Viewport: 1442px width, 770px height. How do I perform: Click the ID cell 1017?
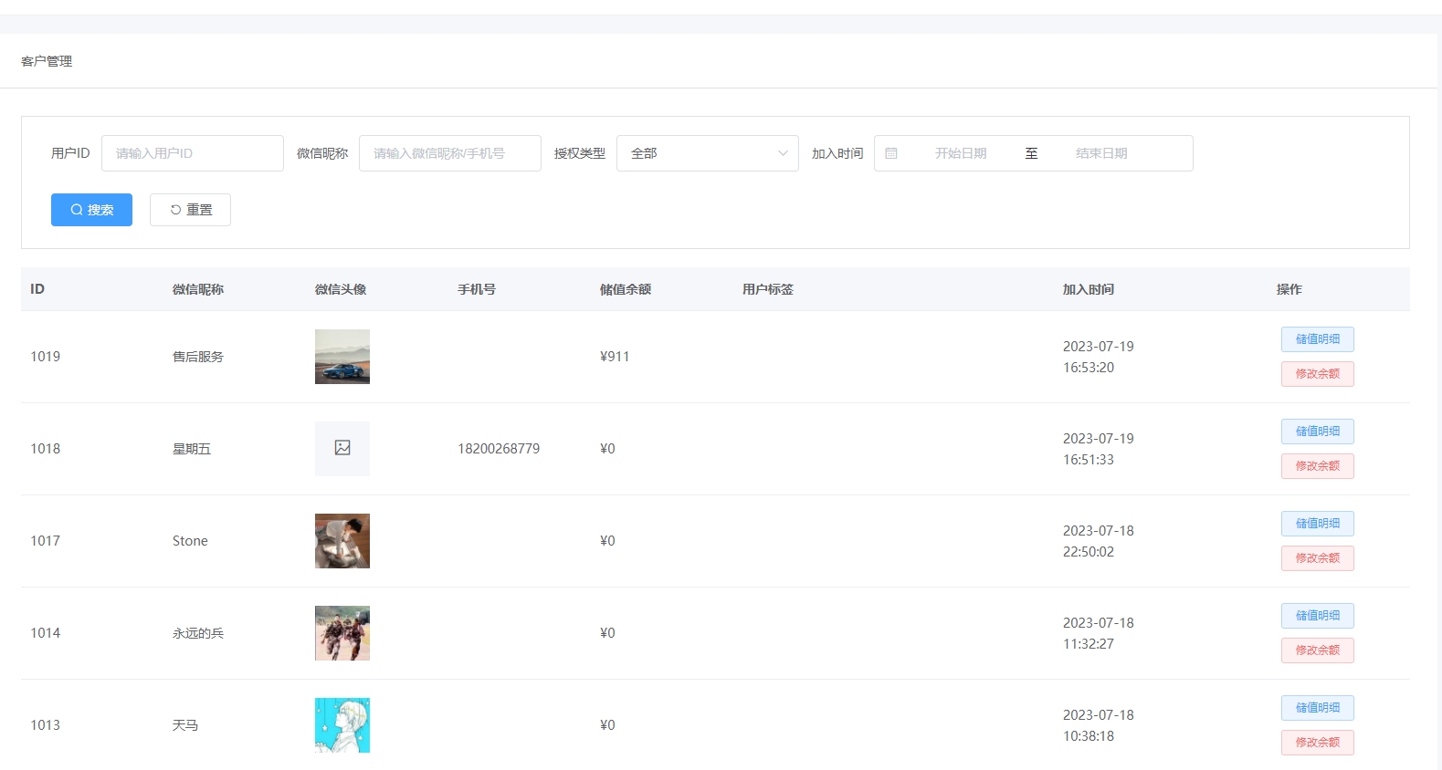coord(46,541)
